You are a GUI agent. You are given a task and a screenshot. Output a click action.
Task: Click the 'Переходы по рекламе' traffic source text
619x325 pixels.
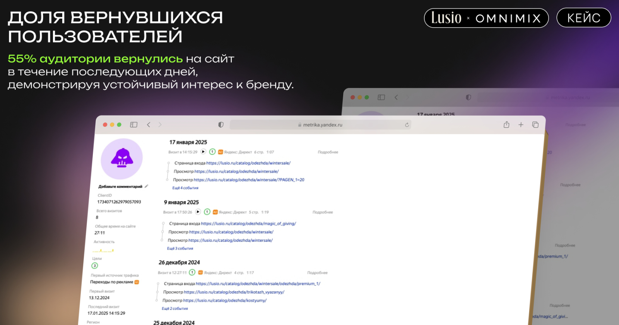coord(112,282)
